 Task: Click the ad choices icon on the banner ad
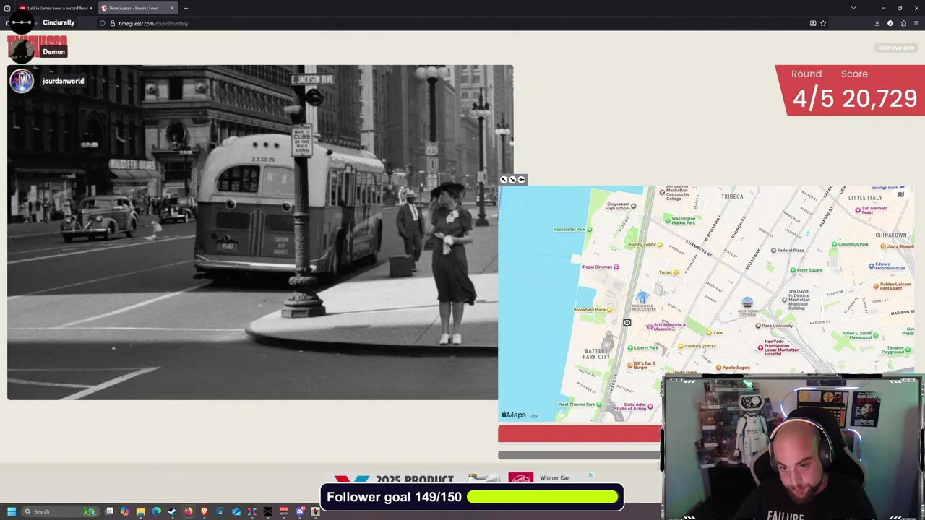(591, 475)
